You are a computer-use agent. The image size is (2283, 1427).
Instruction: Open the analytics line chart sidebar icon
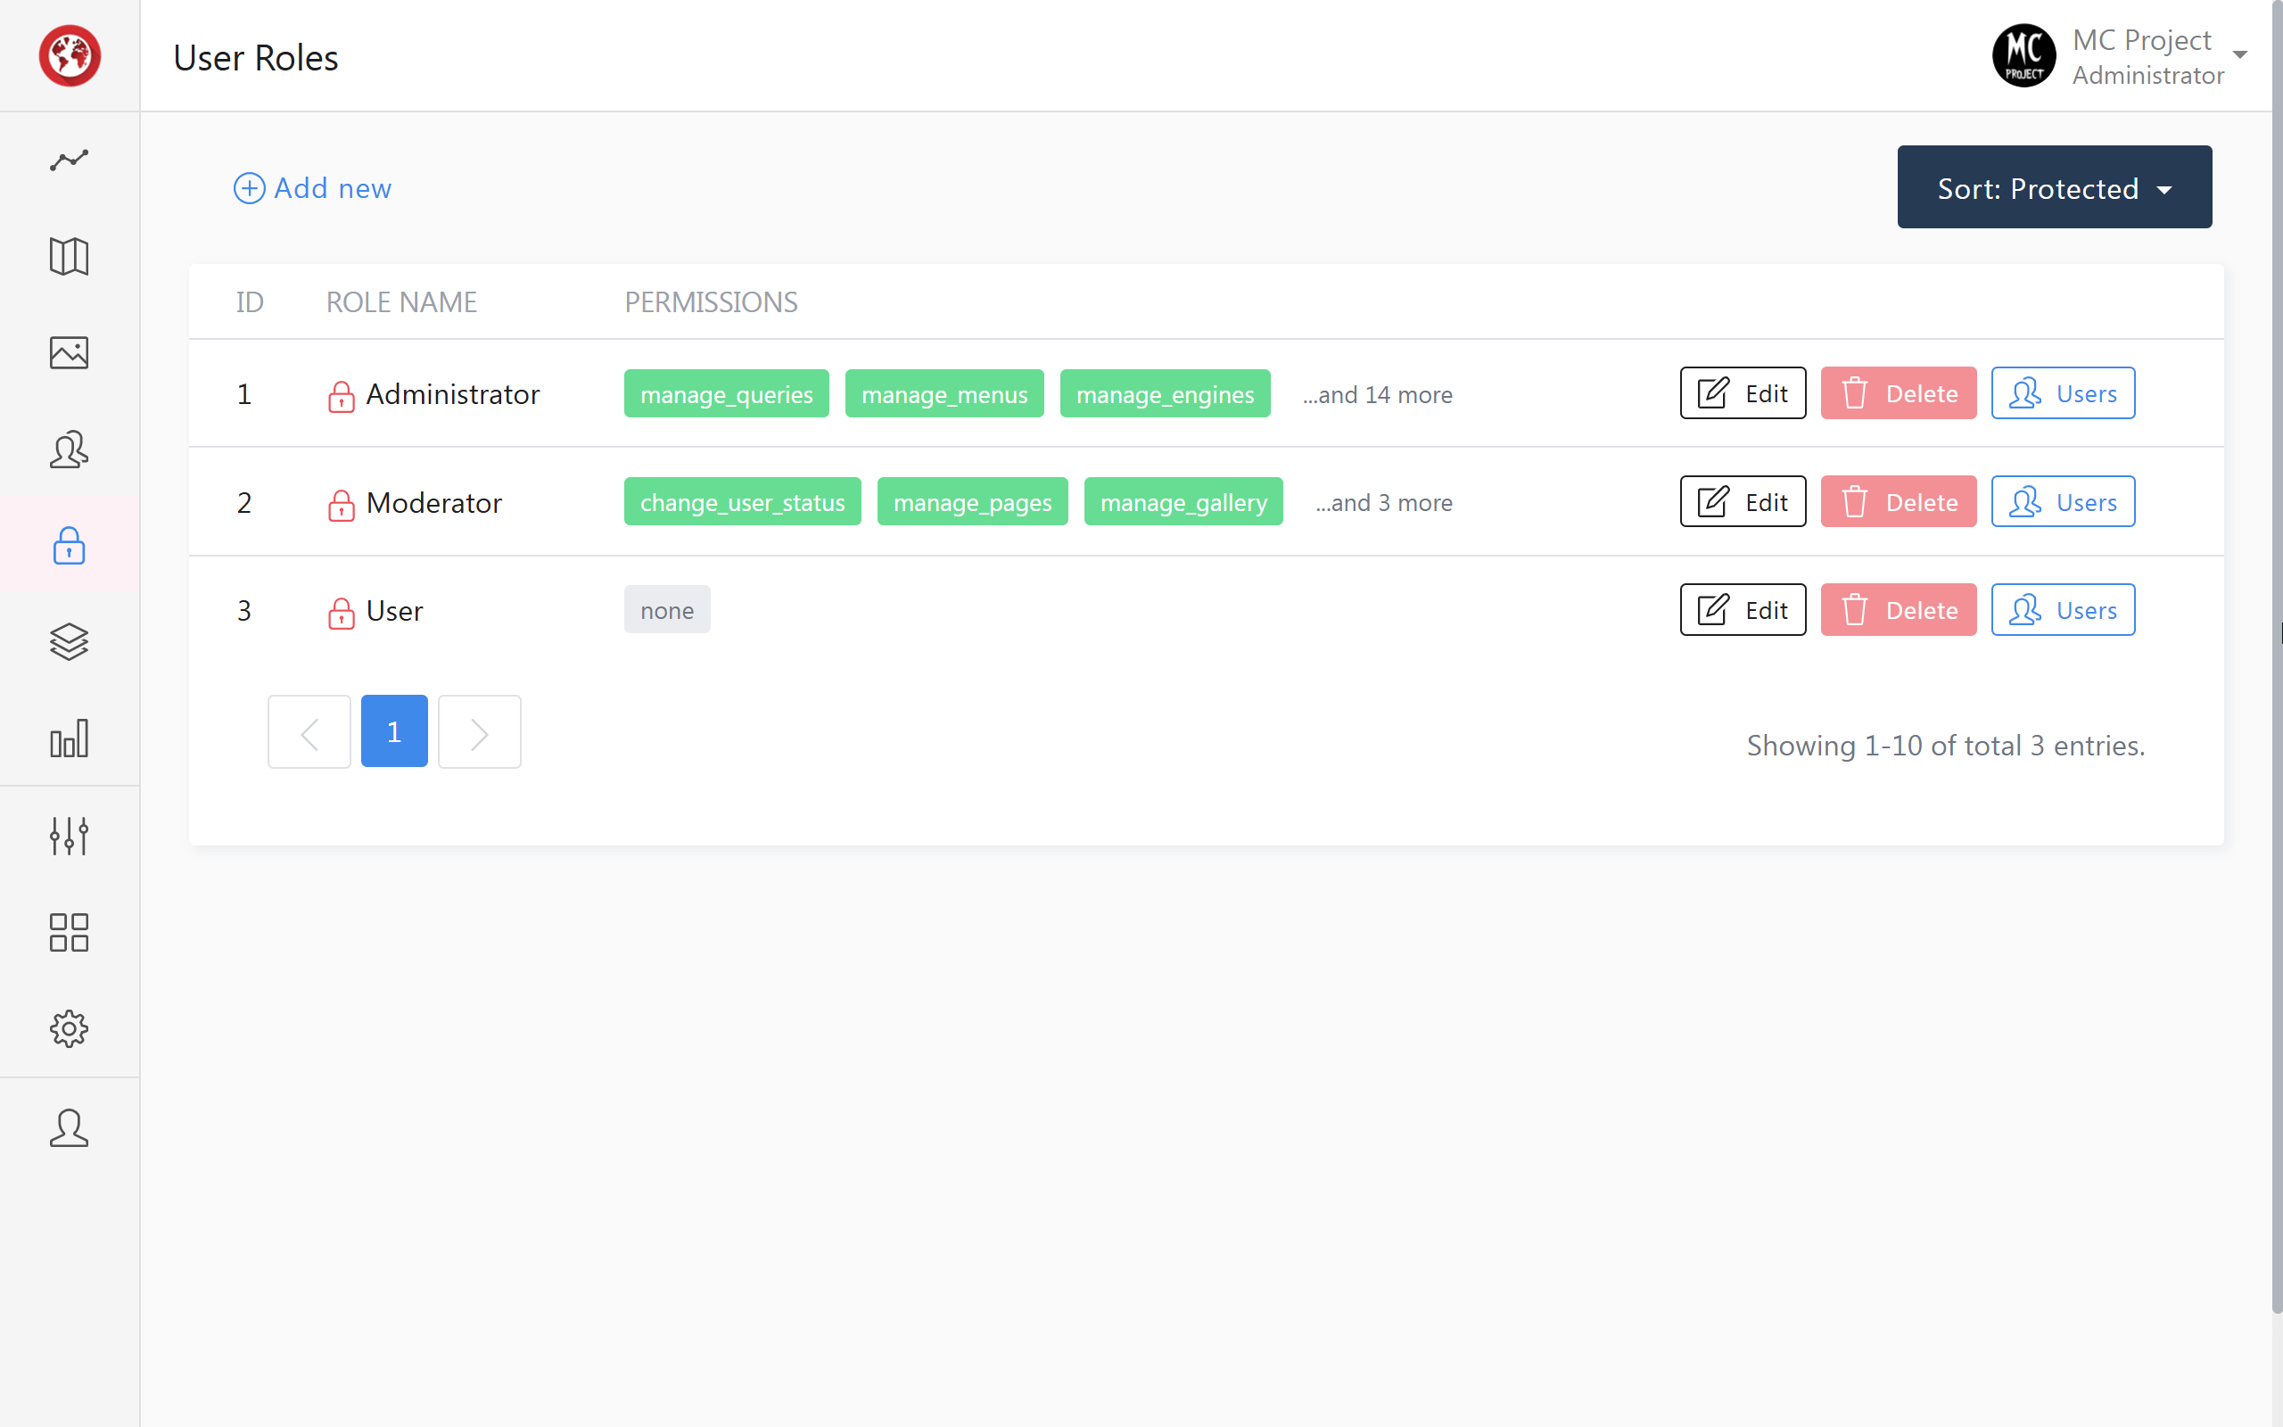click(69, 161)
